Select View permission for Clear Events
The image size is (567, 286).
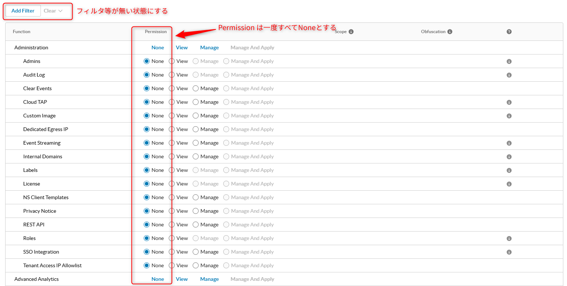pyautogui.click(x=171, y=88)
